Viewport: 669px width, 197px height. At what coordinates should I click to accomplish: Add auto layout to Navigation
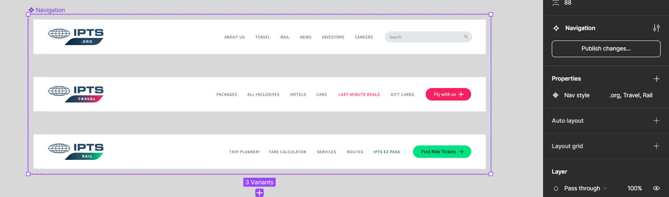656,121
